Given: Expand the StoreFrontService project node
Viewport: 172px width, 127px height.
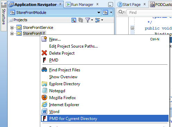Looking at the screenshot, I should [12, 27].
